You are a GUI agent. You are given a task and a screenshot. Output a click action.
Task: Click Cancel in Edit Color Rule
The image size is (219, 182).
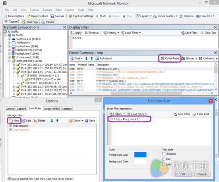click(202, 174)
